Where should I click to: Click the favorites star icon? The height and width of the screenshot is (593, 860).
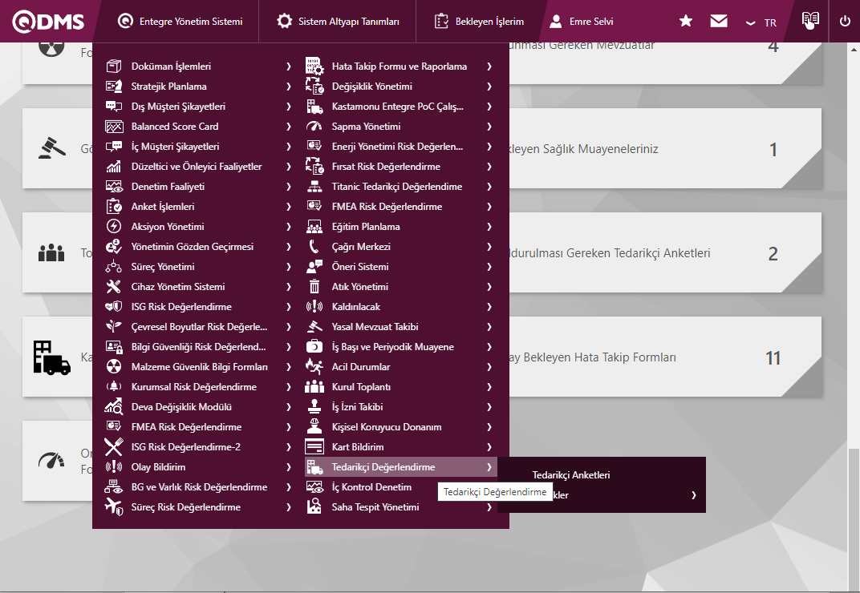pos(686,22)
